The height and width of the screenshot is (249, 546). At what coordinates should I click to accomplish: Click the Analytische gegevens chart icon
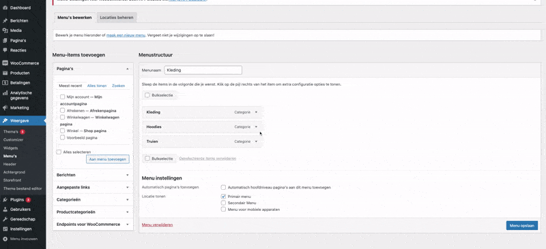pyautogui.click(x=5, y=93)
